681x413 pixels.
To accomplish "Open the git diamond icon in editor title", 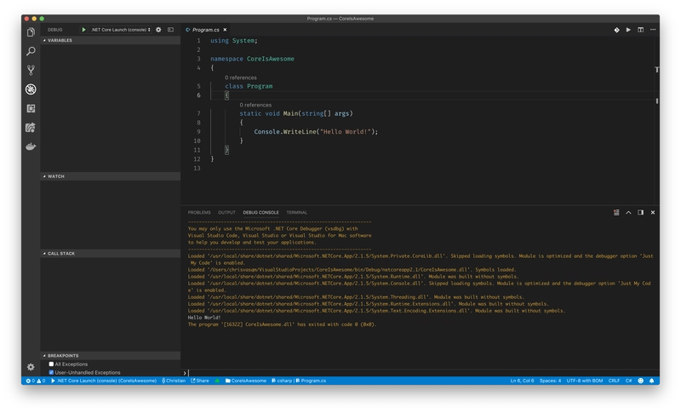I will (616, 30).
